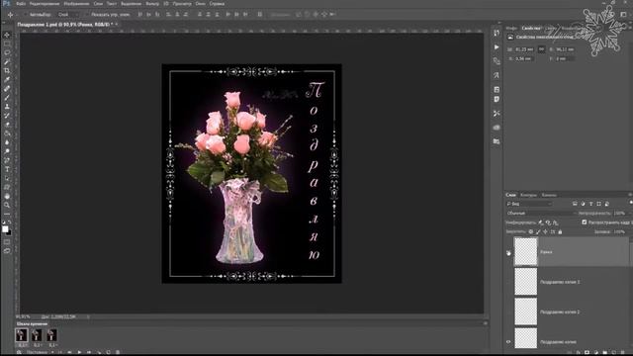Toggle the Автовыбор checkbox
Image resolution: width=633 pixels, height=356 pixels.
tap(26, 15)
